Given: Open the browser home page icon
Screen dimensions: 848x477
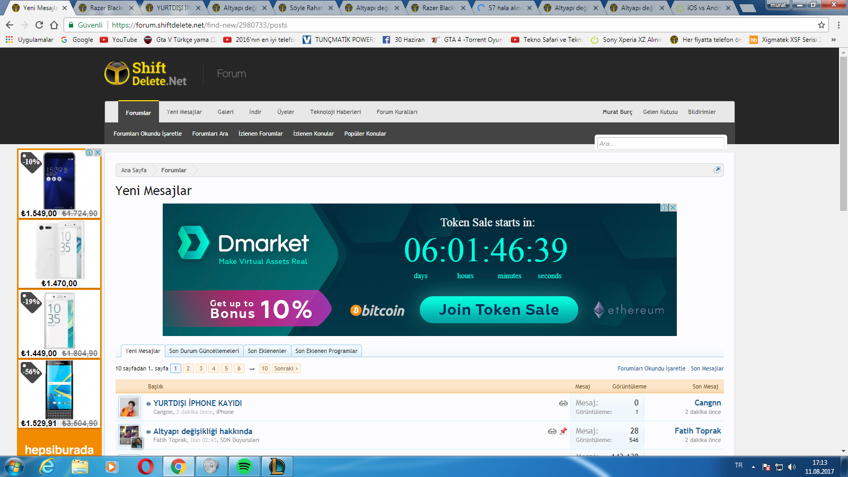Looking at the screenshot, I should pos(54,25).
